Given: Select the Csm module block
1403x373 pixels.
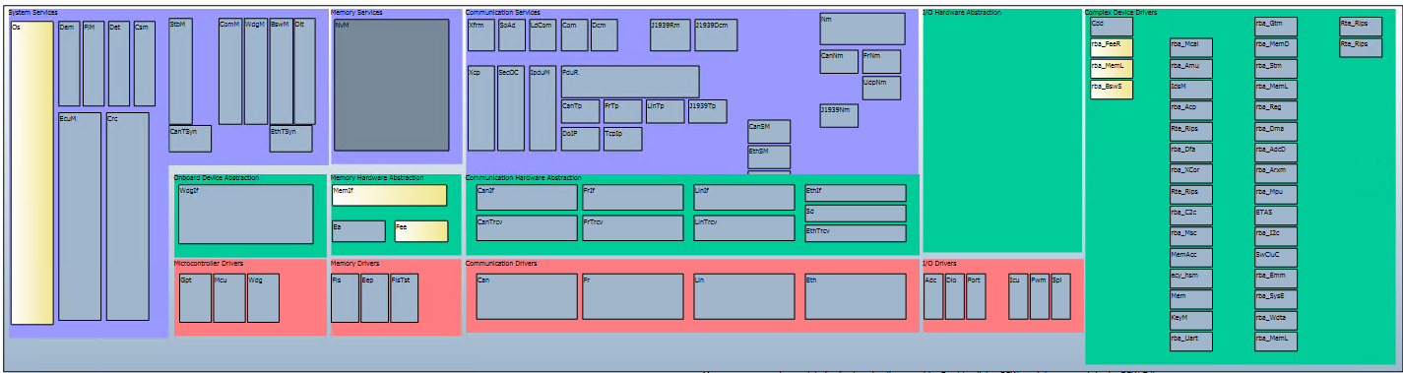Looking at the screenshot, I should click(145, 63).
